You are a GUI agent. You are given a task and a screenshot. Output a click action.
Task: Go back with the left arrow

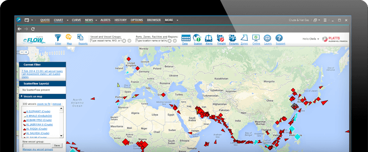click(x=20, y=29)
